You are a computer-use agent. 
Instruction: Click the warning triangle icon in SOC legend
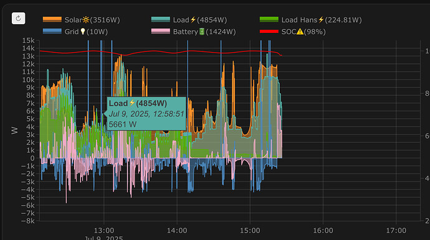coord(300,32)
